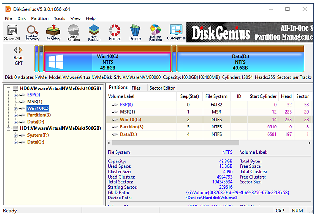The image size is (316, 216).
Task: Click the horizontal scrollbar left arrow
Action: coord(109,143)
